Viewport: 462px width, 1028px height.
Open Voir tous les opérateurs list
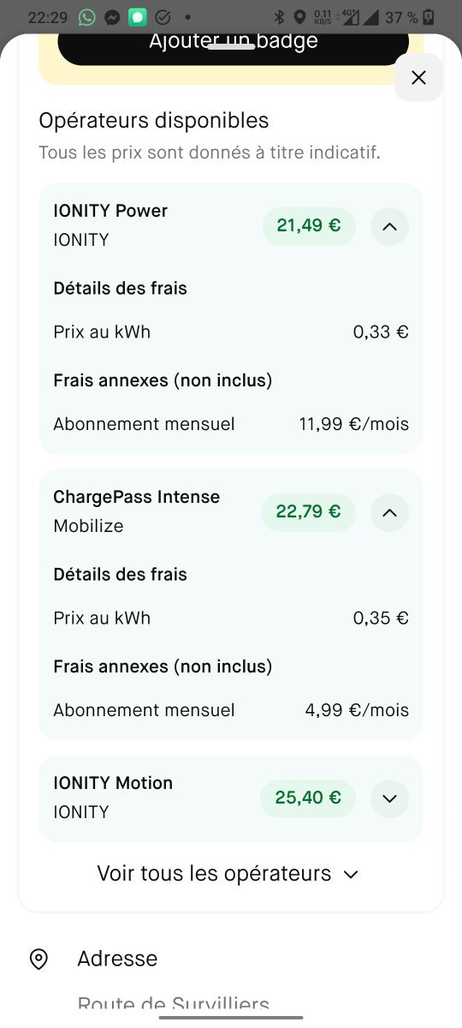coord(228,874)
